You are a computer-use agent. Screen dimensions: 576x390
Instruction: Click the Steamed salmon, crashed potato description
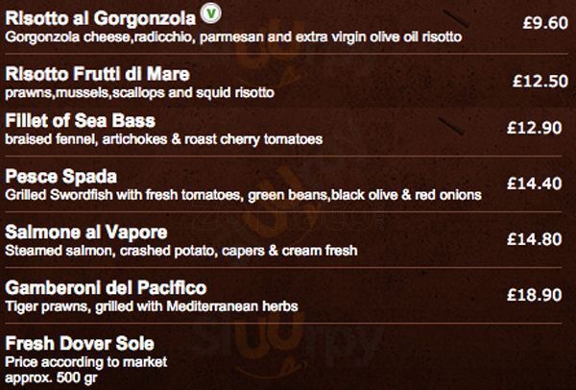tap(181, 251)
